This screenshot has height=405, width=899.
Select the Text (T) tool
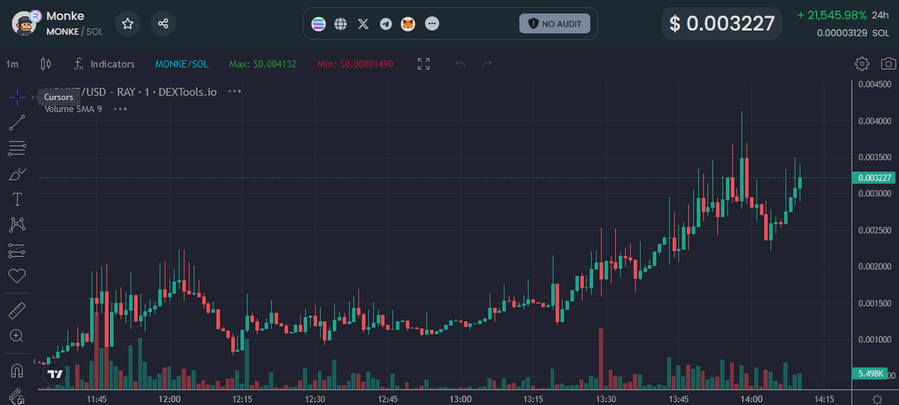point(16,199)
